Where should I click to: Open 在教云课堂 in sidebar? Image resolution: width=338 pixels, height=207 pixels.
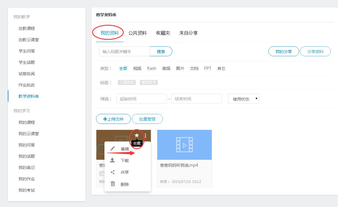click(x=28, y=40)
